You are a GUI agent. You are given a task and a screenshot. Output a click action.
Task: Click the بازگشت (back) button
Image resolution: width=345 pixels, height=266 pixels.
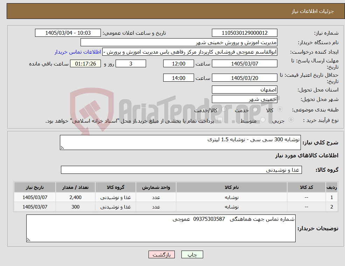coord(161,254)
